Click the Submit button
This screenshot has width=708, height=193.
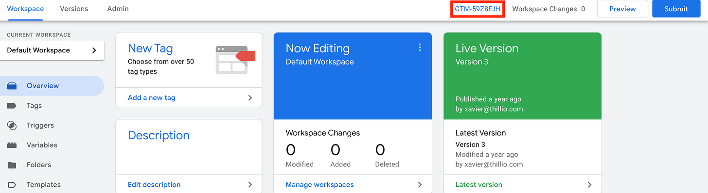tap(676, 9)
